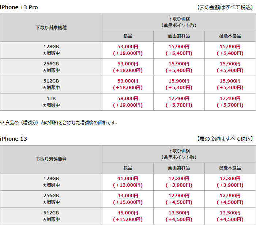The height and width of the screenshot is (225, 256).
Task: Click 下取り価格 header in iPhone 13 table
Action: pos(179,154)
